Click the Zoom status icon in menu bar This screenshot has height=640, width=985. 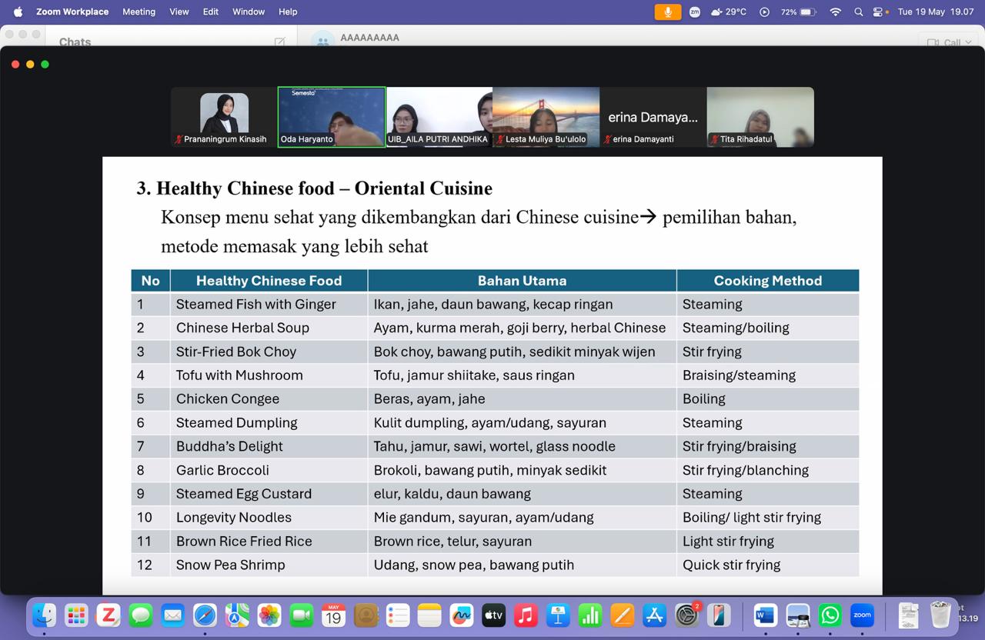[x=695, y=12]
